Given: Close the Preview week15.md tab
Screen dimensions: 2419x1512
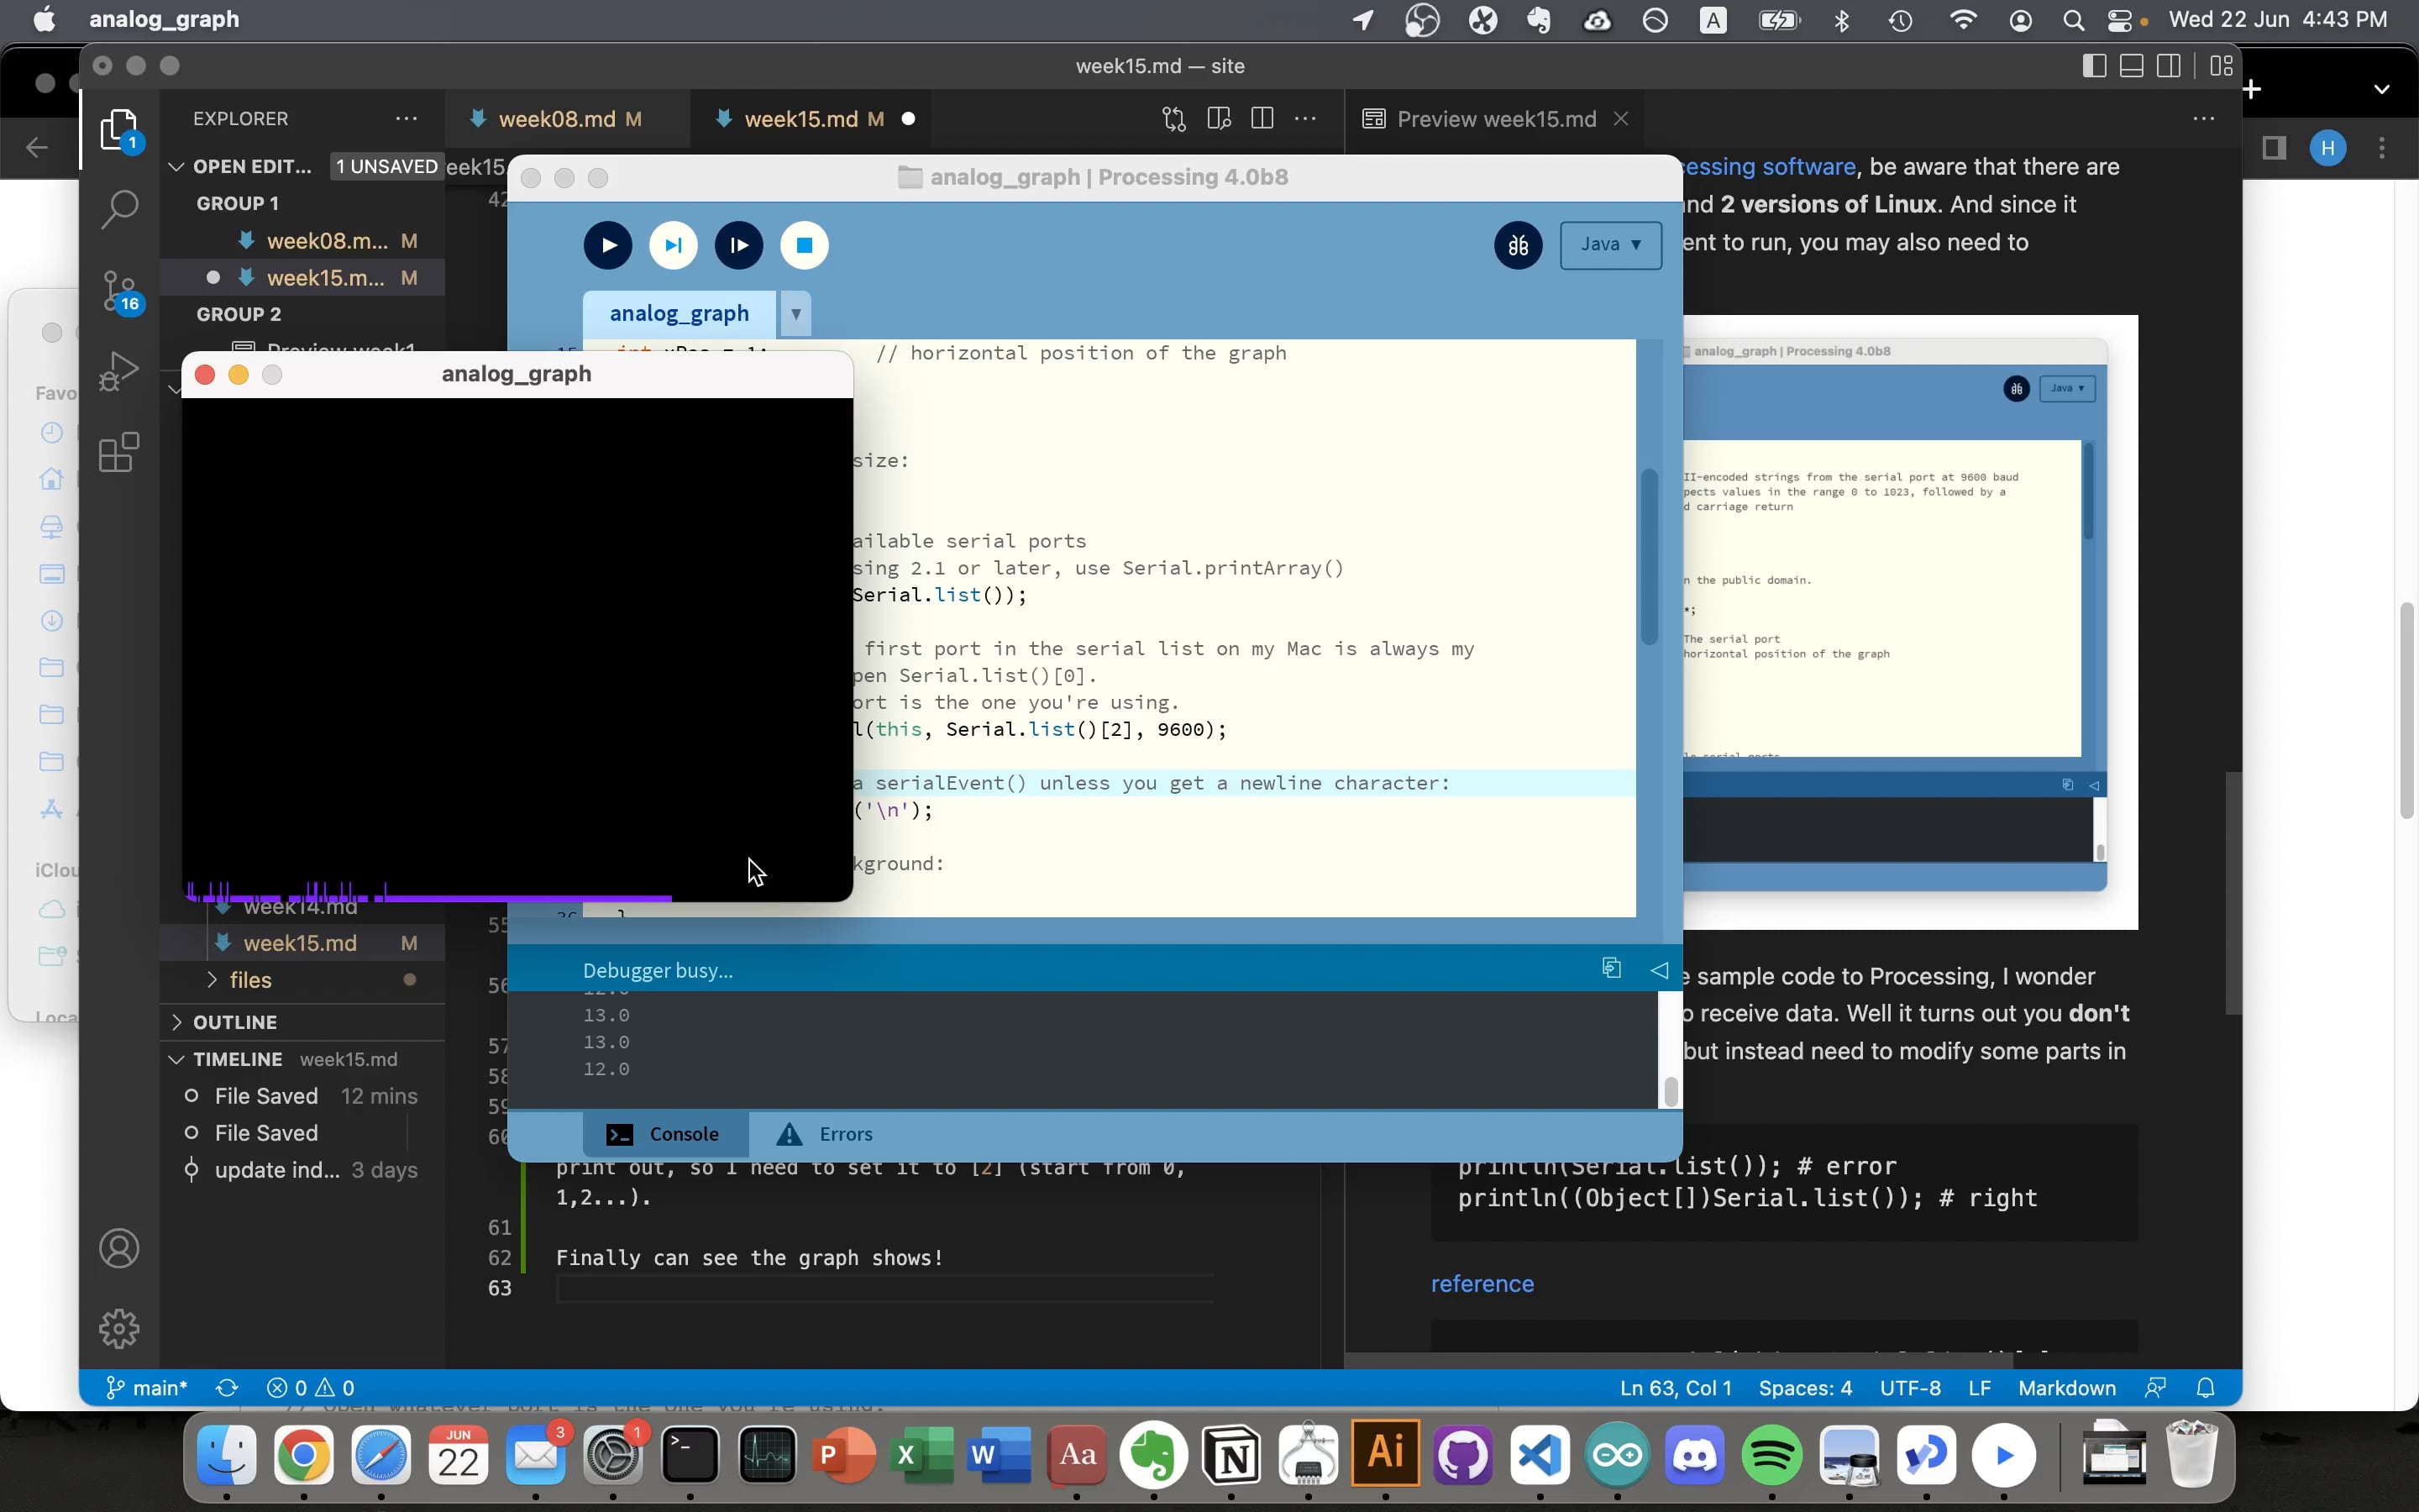Looking at the screenshot, I should click(x=1621, y=119).
